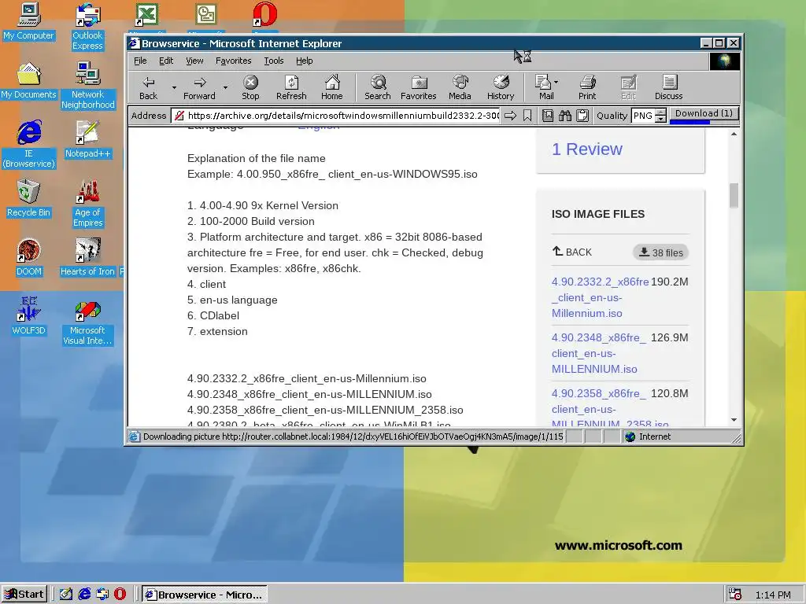Open 4.90.2358_x86fre_ file link in sidebar
Viewport: 806px width, 604px height.
click(x=610, y=409)
